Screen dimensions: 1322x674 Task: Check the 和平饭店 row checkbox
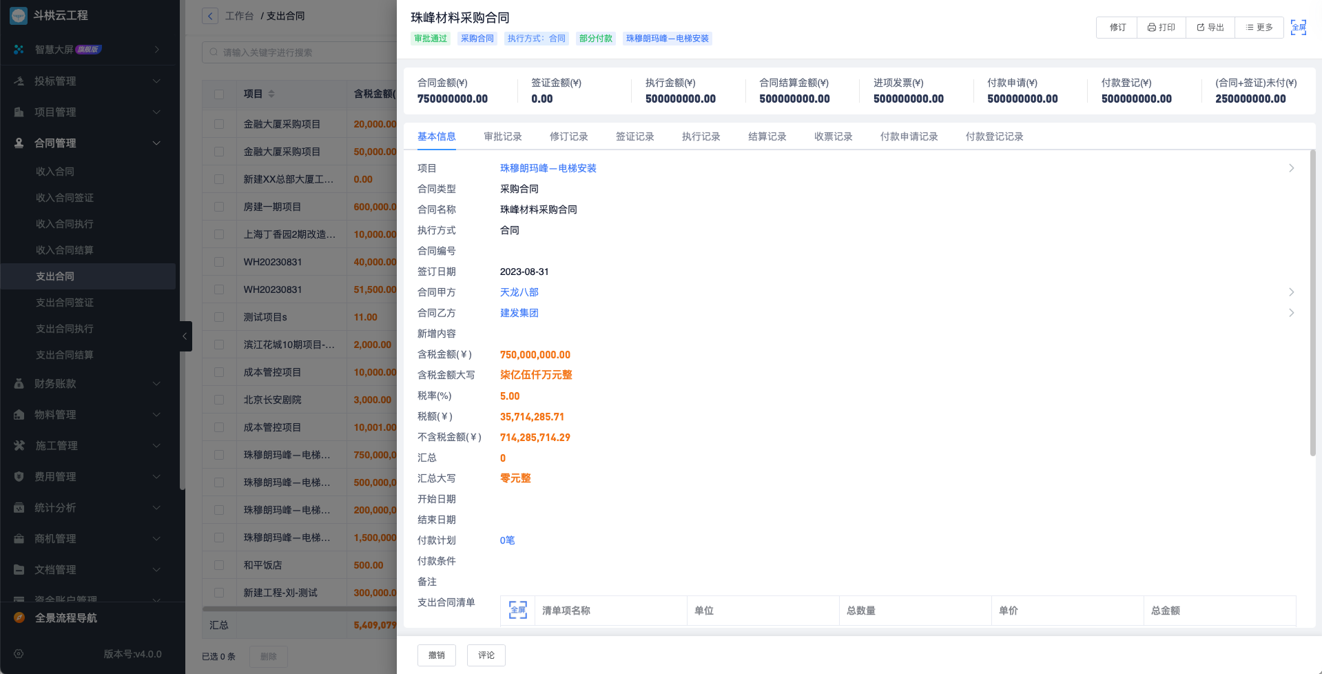coord(218,564)
